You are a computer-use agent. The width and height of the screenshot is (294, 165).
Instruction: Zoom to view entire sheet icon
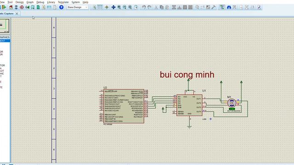pos(130,7)
